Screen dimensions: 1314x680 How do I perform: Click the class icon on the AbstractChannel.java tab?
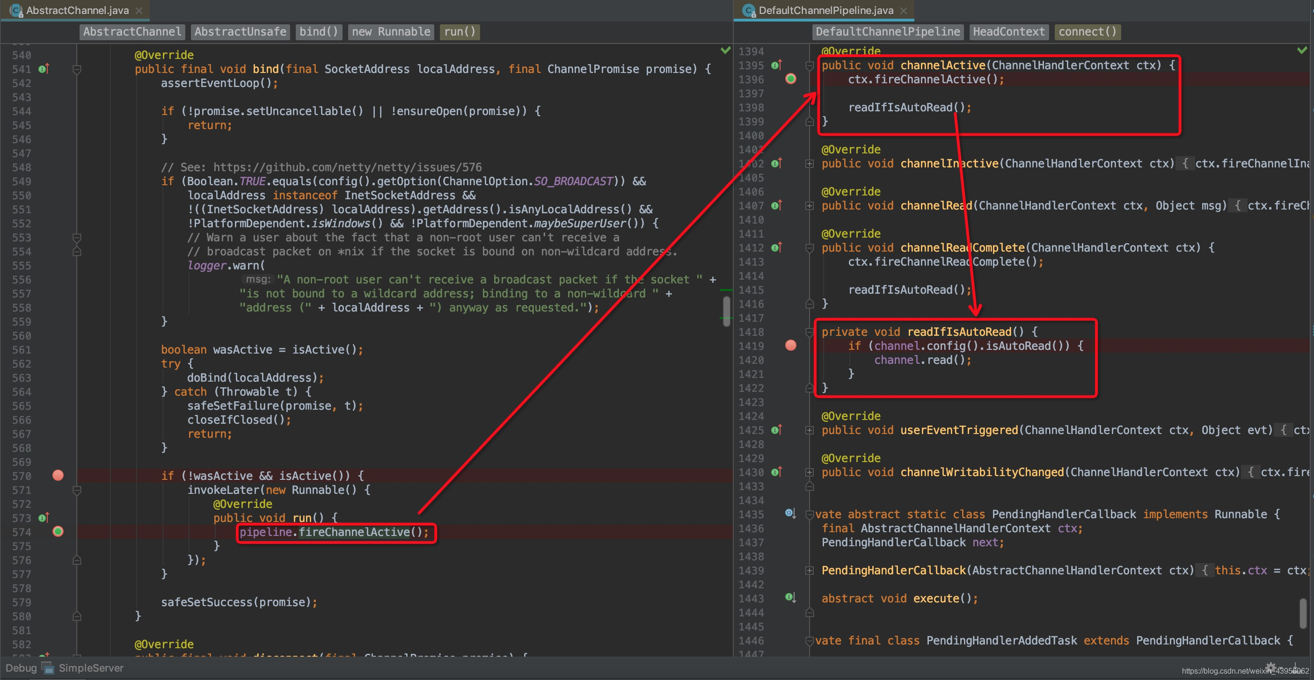point(16,10)
